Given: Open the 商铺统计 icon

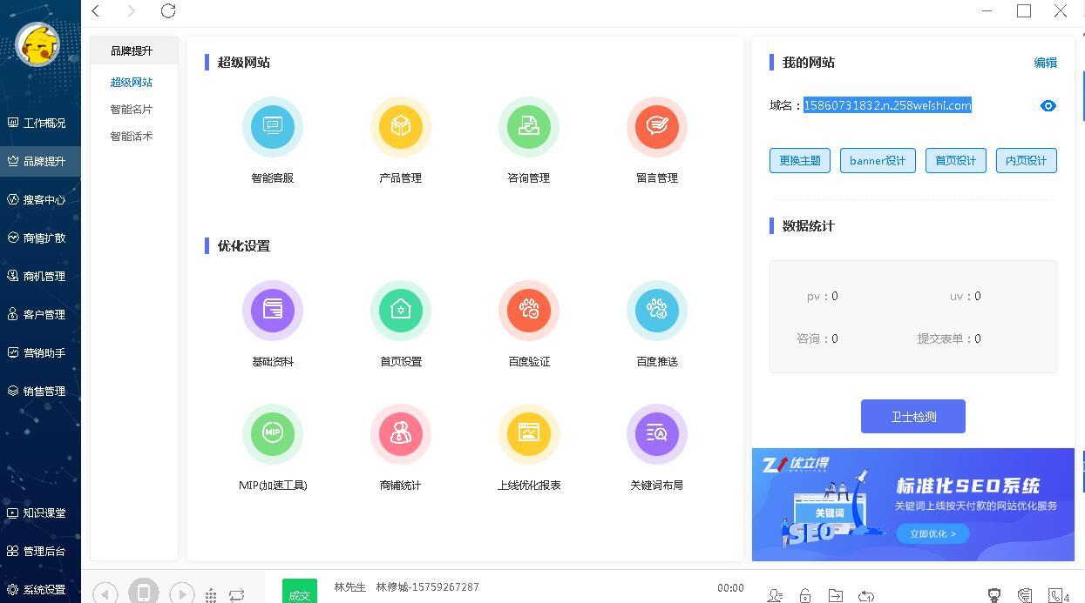Looking at the screenshot, I should tap(401, 434).
